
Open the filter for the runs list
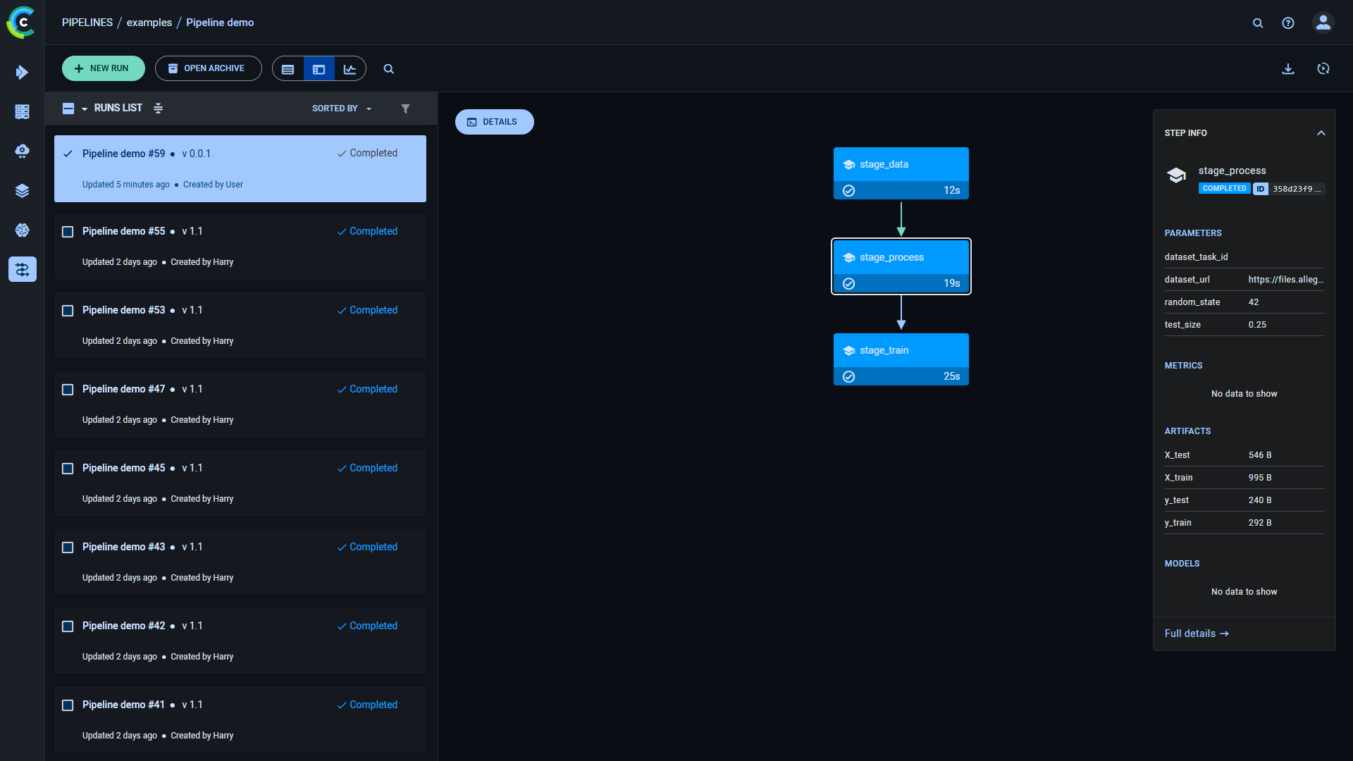tap(406, 109)
